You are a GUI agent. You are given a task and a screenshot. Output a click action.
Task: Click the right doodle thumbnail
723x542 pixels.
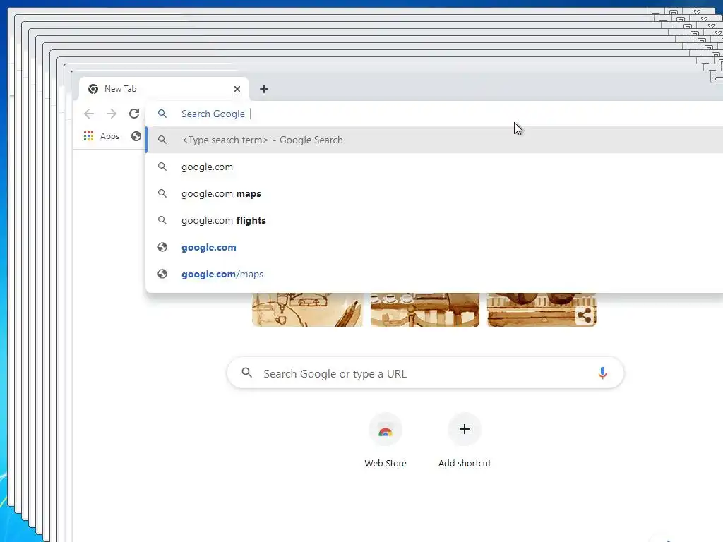pyautogui.click(x=542, y=310)
